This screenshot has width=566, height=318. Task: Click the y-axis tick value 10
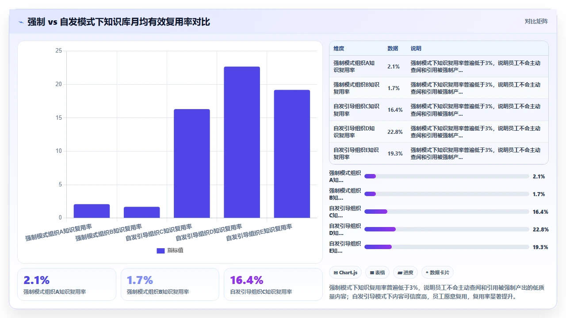(59, 151)
